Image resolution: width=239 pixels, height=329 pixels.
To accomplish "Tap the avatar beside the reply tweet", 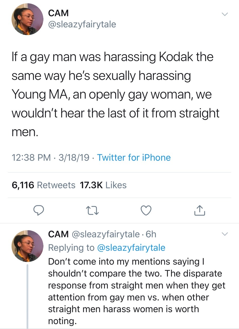I will pos(27,246).
